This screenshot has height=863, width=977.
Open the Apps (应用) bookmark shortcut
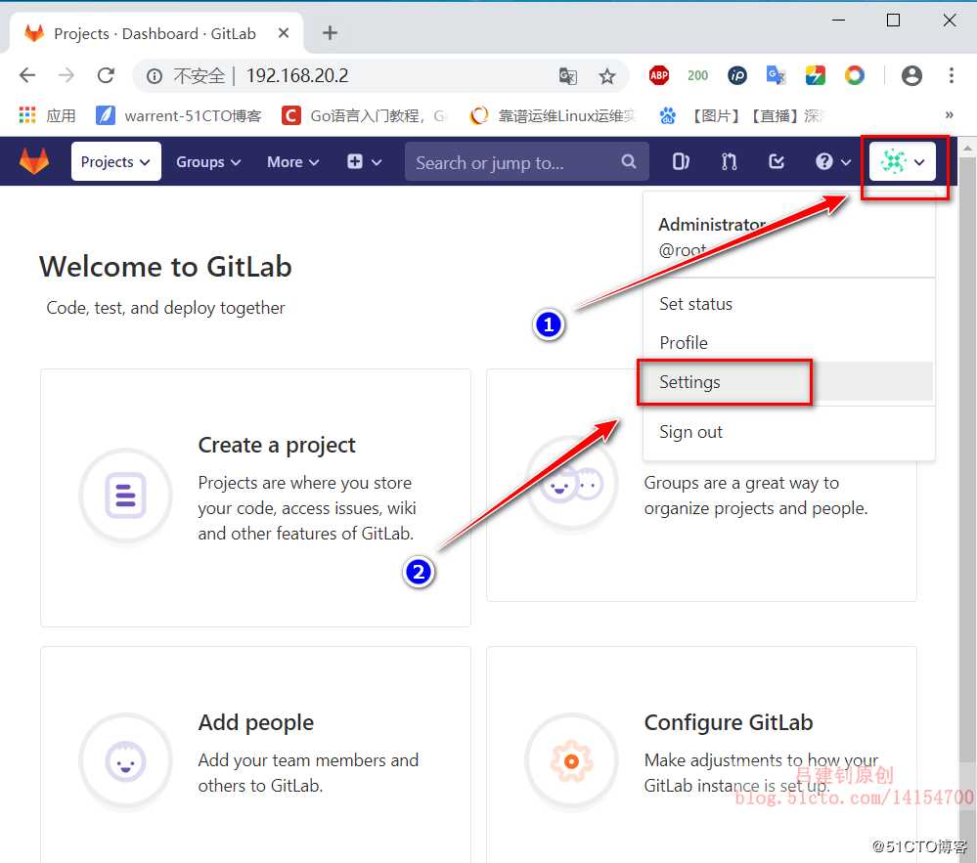47,115
